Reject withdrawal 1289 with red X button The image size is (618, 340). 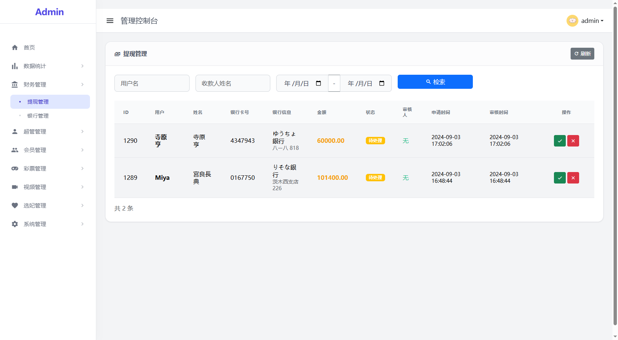(x=573, y=178)
